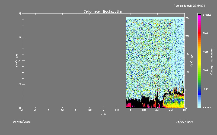The image size is (217, 135).
Task: Click the "2" km tick label
Action: pyautogui.click(x=20, y=84)
